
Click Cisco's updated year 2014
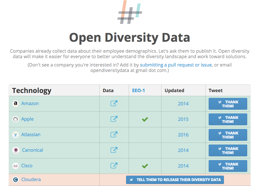(x=183, y=166)
